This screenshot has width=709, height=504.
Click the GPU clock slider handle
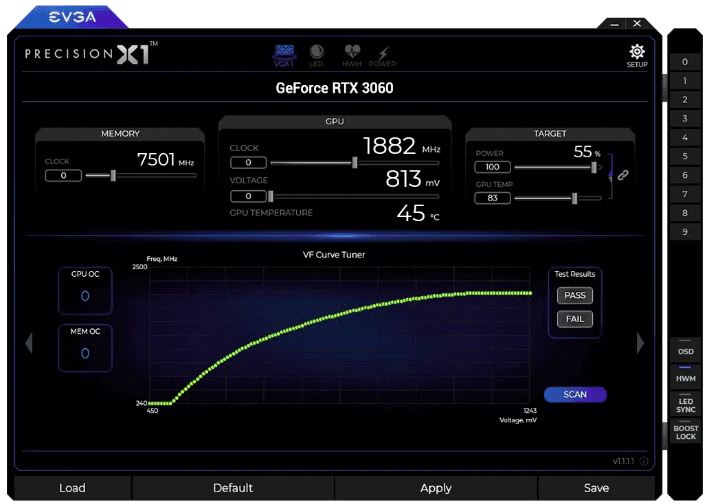(354, 163)
